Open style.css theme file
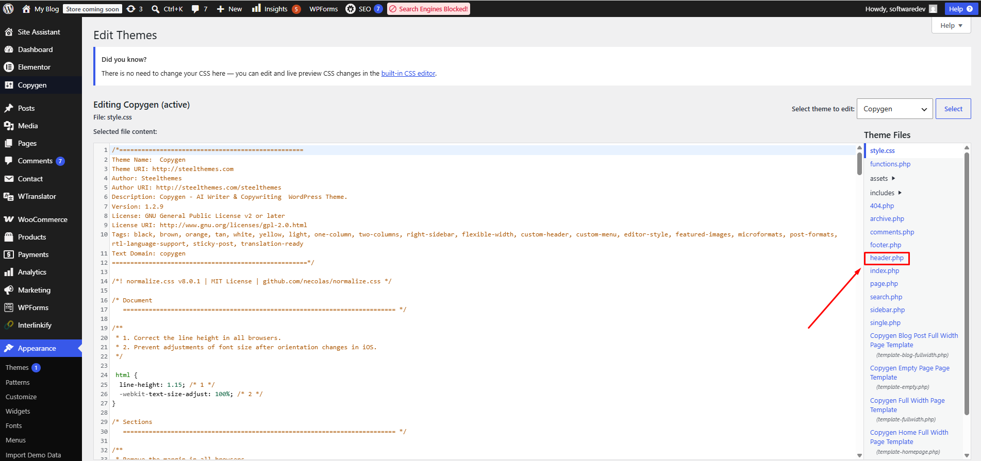This screenshot has width=981, height=461. pos(883,150)
